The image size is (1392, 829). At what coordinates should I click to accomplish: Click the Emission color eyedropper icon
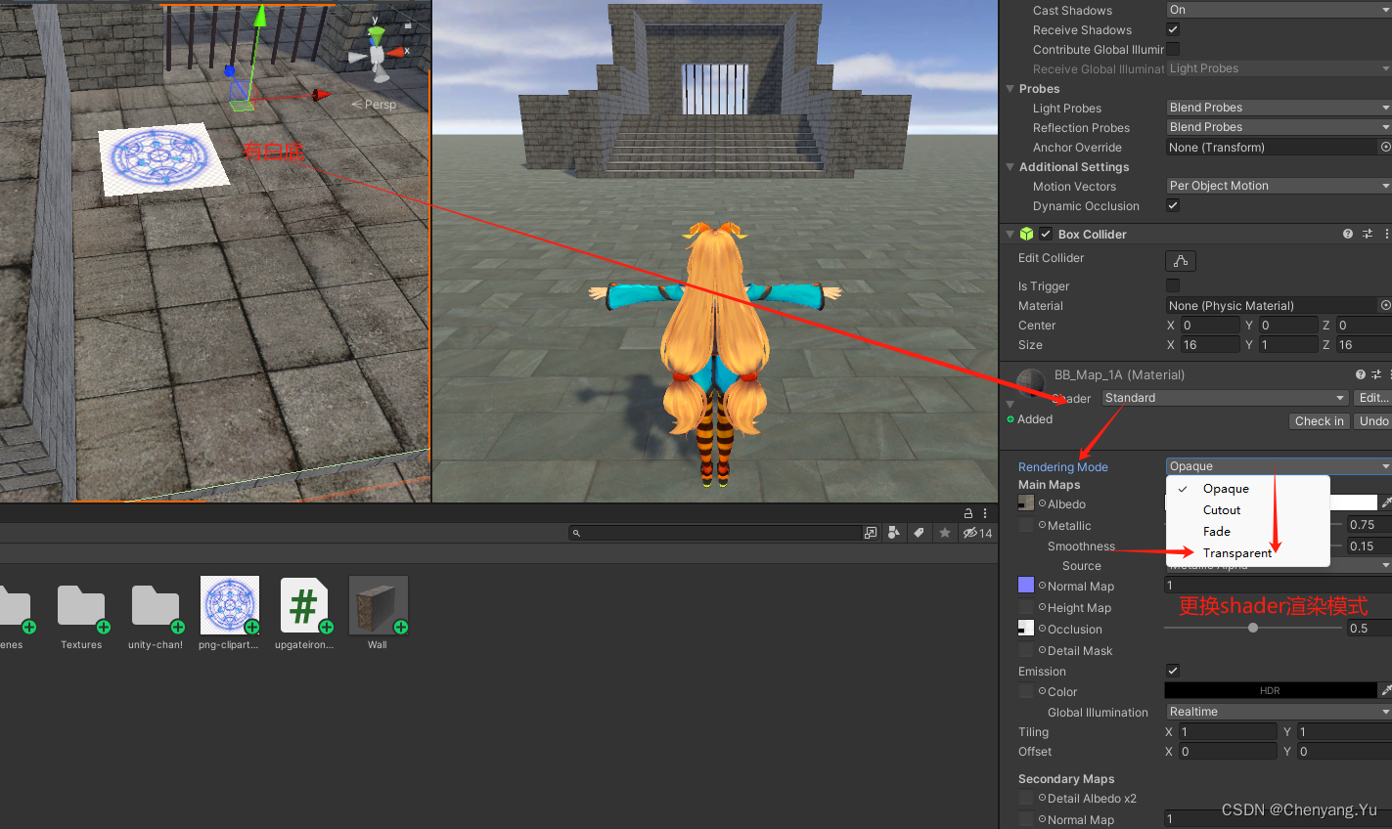click(x=1386, y=690)
